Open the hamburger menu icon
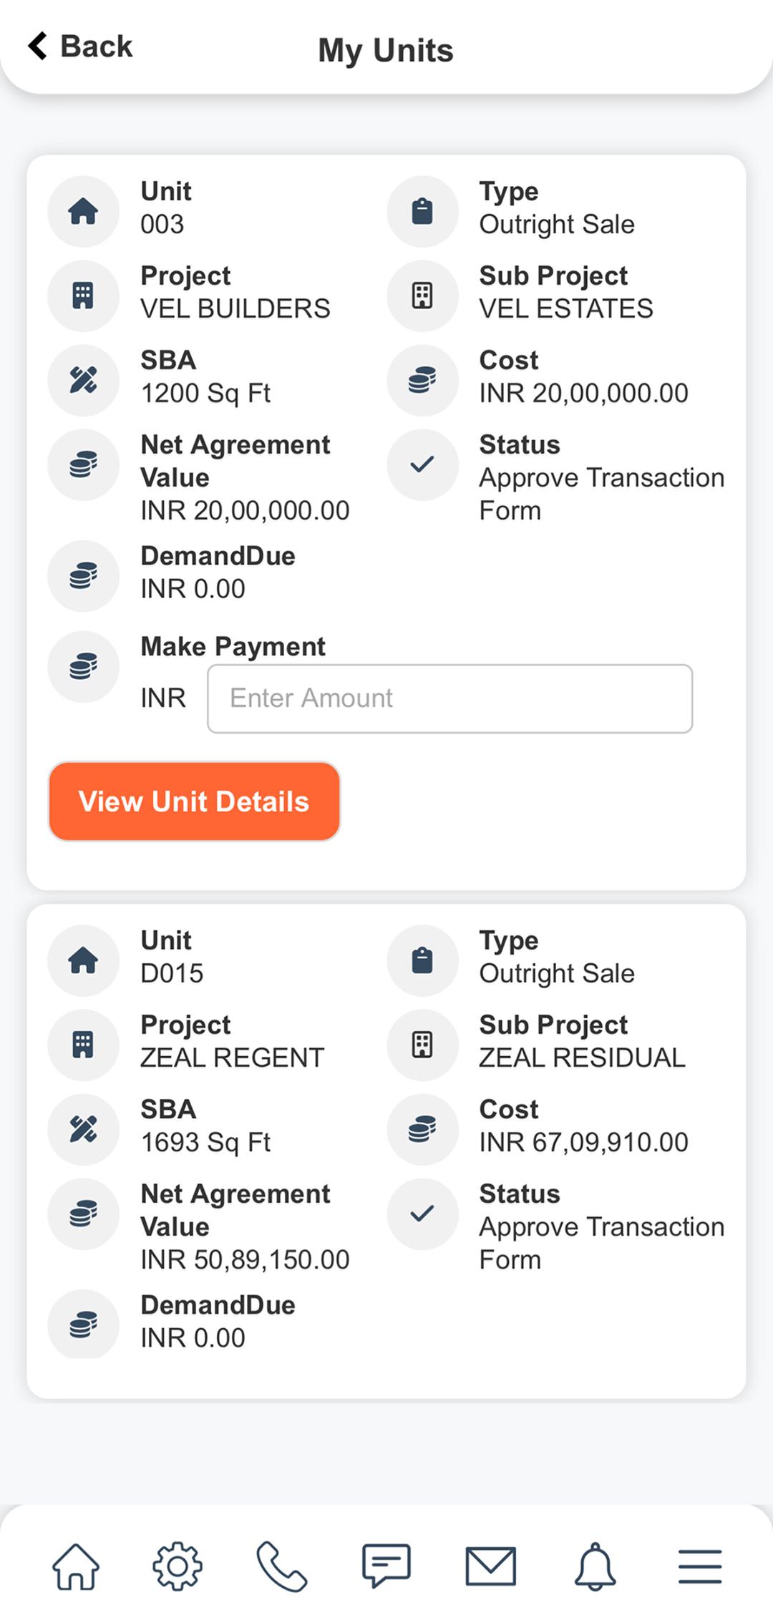The image size is (773, 1610). (x=700, y=1566)
